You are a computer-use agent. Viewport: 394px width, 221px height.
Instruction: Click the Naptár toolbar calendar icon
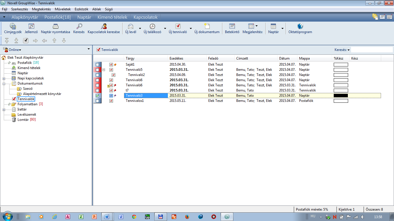point(273,26)
